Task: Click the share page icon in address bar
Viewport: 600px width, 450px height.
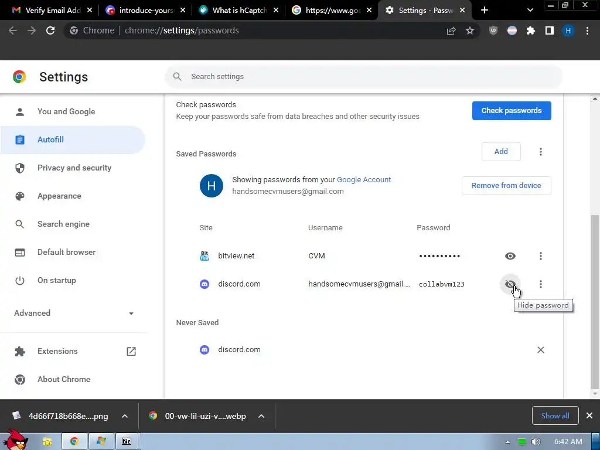Action: pos(451,30)
